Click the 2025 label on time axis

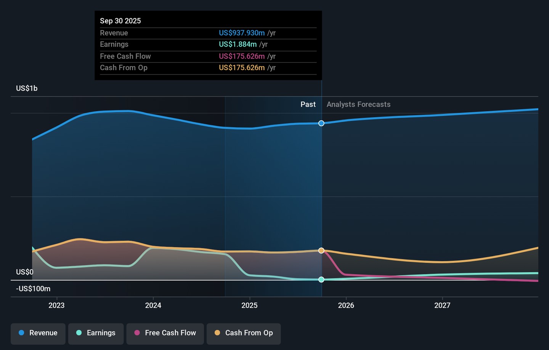click(249, 305)
